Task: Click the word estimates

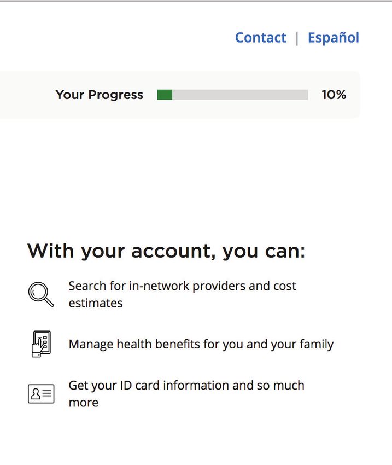Action: 96,304
